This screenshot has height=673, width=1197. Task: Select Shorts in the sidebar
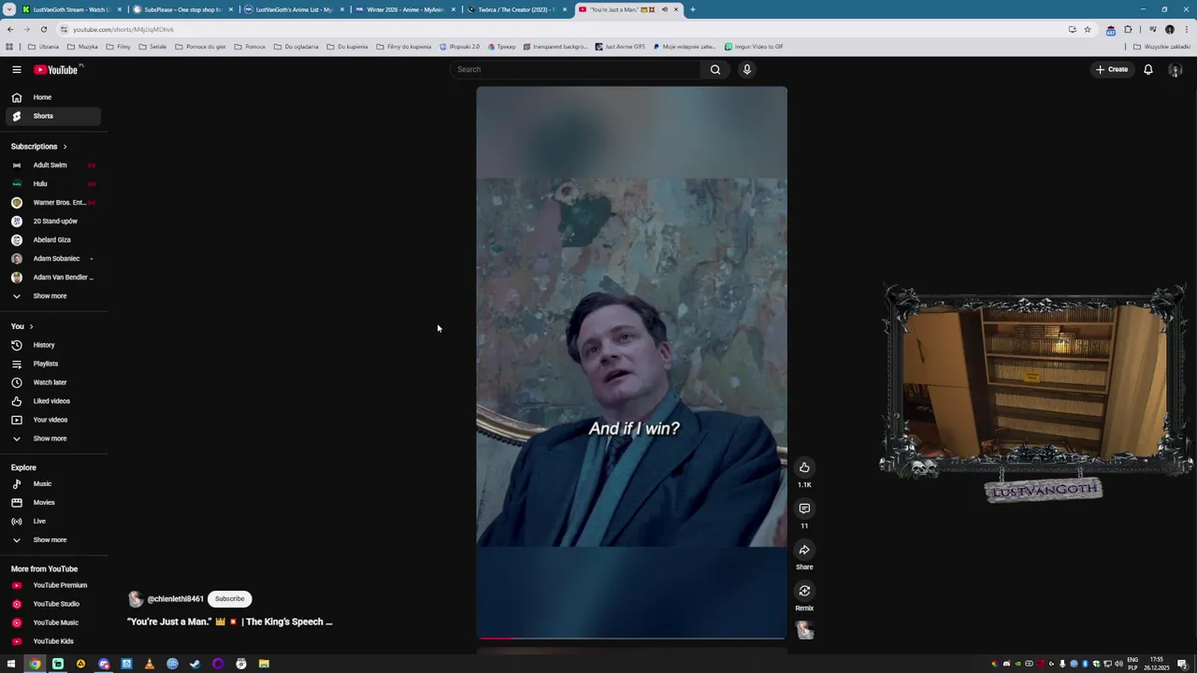point(51,116)
